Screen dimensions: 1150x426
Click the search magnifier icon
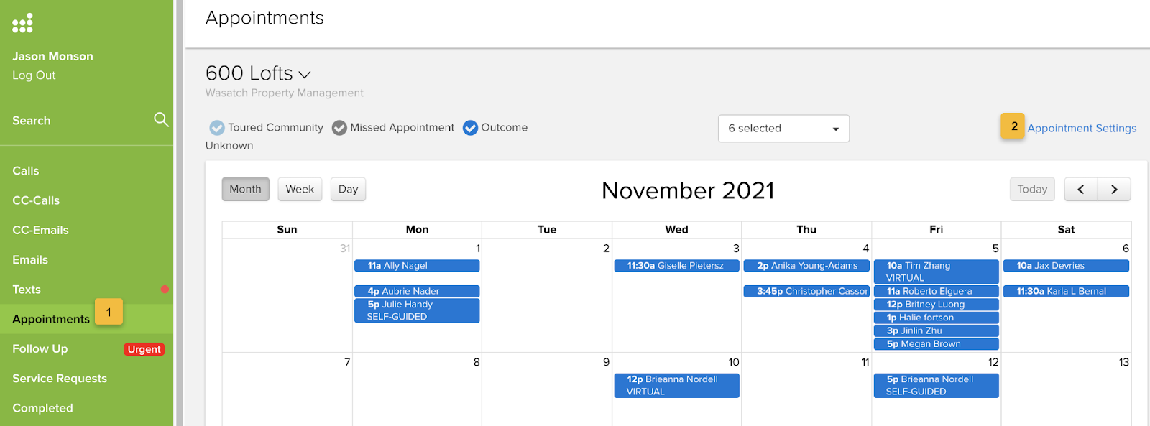[x=161, y=119]
